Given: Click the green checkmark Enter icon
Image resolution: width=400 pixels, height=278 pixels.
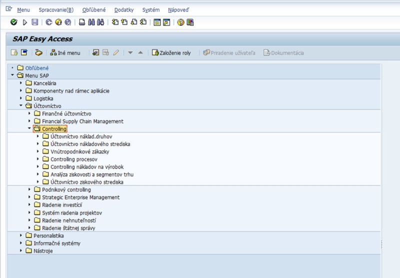Looking at the screenshot, I should coord(14,22).
